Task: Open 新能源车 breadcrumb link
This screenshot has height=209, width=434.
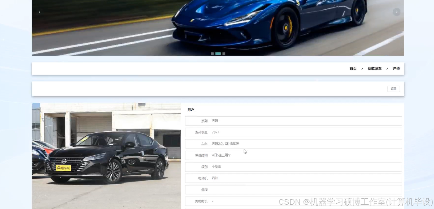Action: pos(375,69)
